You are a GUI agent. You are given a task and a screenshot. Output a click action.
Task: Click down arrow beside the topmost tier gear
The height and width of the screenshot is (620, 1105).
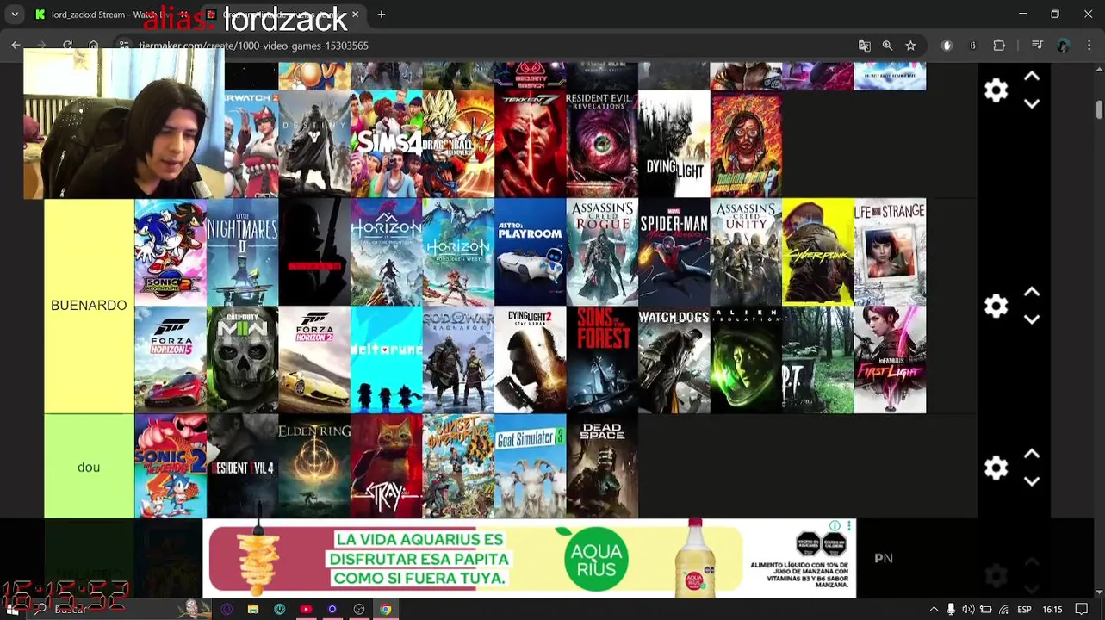click(1032, 104)
